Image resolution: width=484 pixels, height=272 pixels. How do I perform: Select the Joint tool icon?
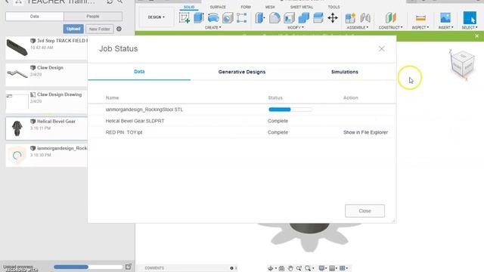365,18
